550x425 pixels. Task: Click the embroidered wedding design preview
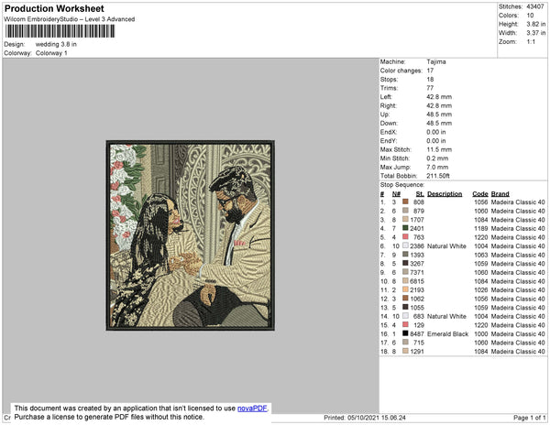191,235
